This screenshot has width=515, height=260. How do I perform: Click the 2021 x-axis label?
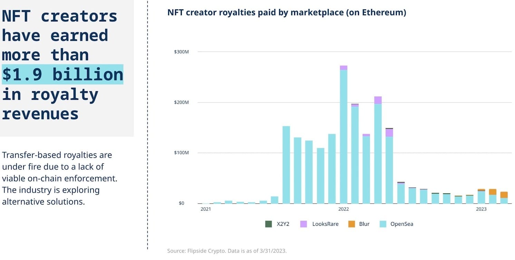point(206,209)
